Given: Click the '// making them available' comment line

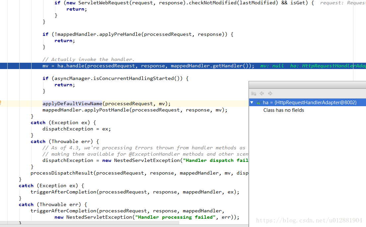Looking at the screenshot, I should click(x=145, y=154).
